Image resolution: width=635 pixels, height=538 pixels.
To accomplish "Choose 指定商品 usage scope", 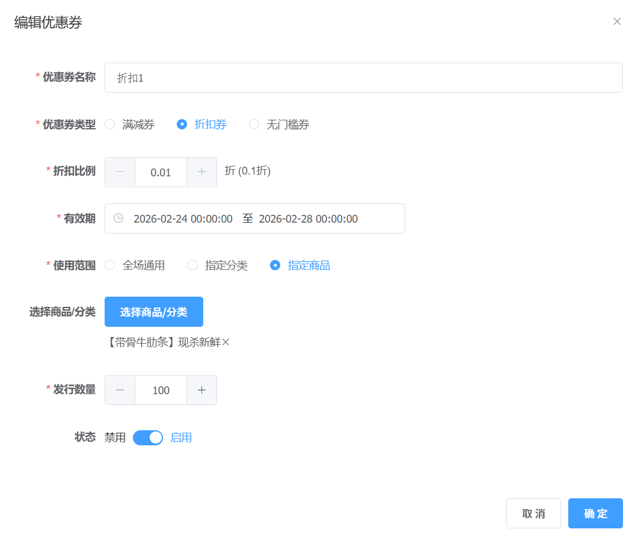I will pyautogui.click(x=275, y=265).
